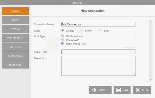The width and height of the screenshot is (155, 98).
Task: Click the Connection Name input field
Action: point(98,24)
